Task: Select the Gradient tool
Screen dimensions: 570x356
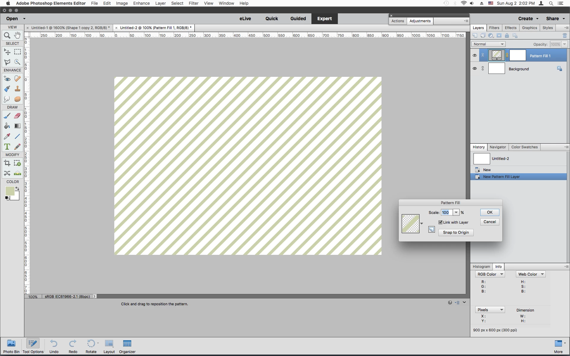Action: tap(18, 126)
